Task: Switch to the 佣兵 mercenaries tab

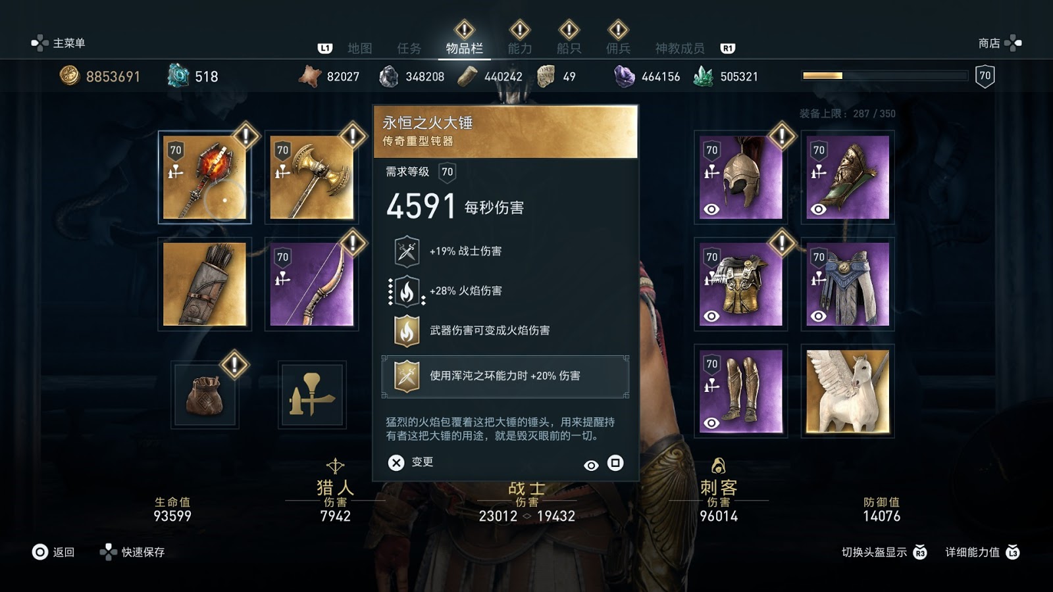Action: coord(618,48)
